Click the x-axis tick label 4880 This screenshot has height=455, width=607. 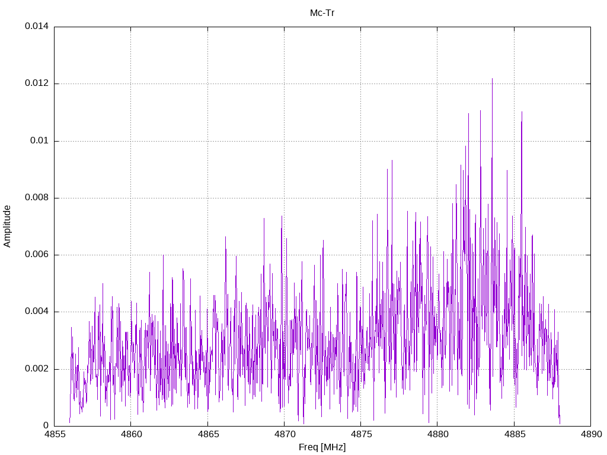(x=437, y=434)
